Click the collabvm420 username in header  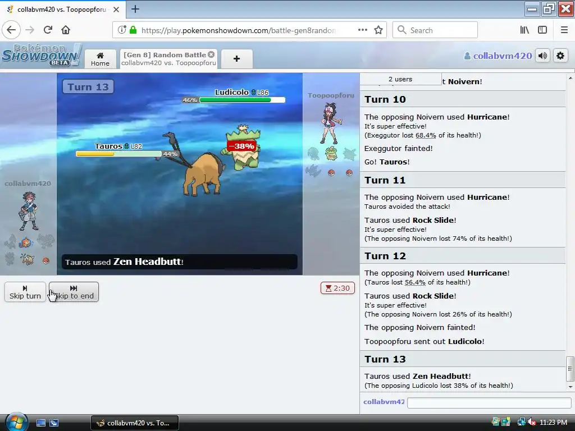point(498,56)
